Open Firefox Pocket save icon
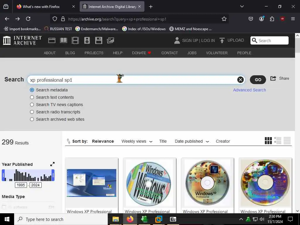Image resolution: width=300 pixels, height=225 pixels. [251, 19]
